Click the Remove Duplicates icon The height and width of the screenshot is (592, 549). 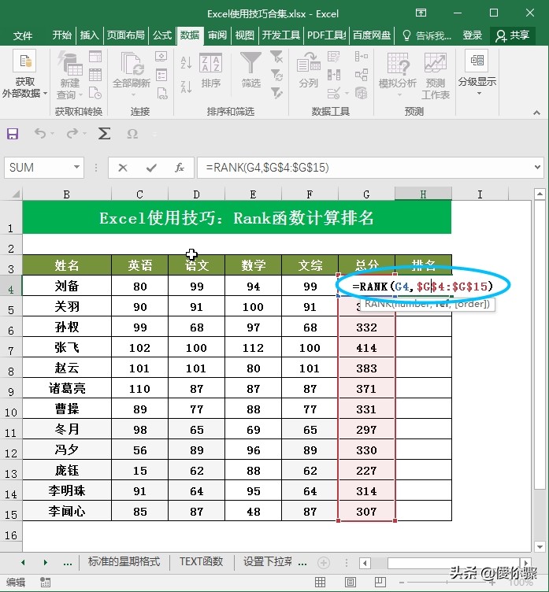pos(334,75)
